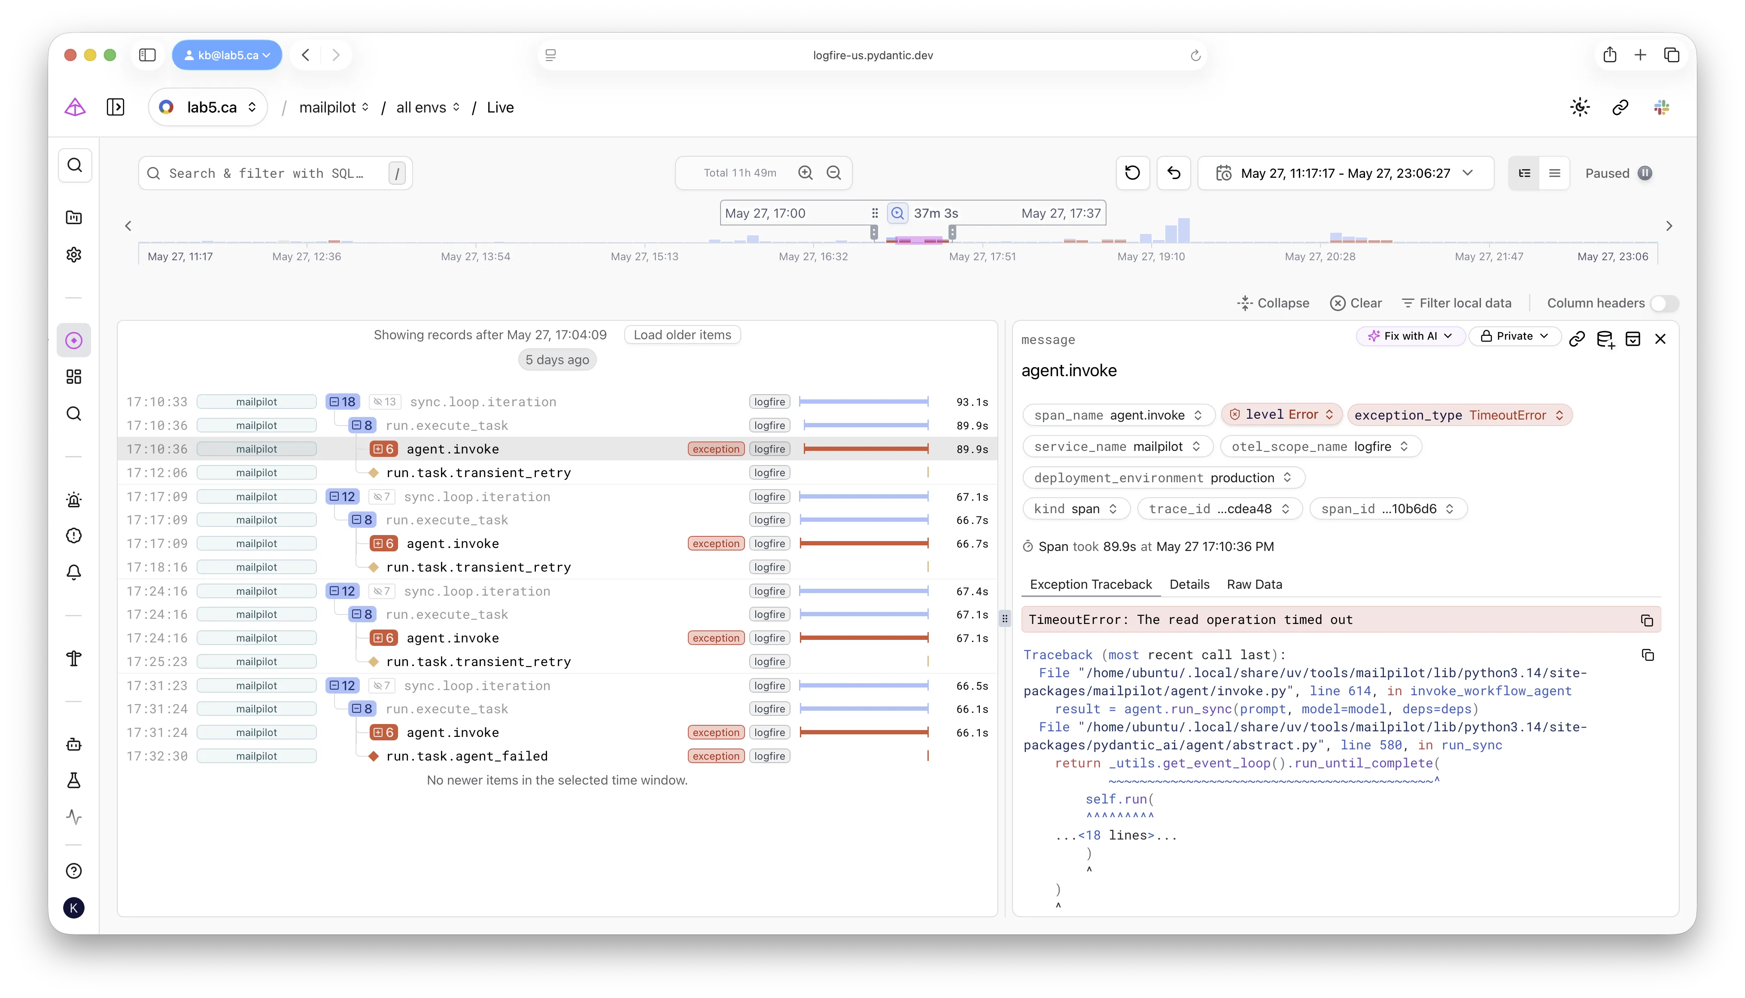Select the Exception Traceback tab
Viewport: 1745px width, 998px height.
(1091, 585)
